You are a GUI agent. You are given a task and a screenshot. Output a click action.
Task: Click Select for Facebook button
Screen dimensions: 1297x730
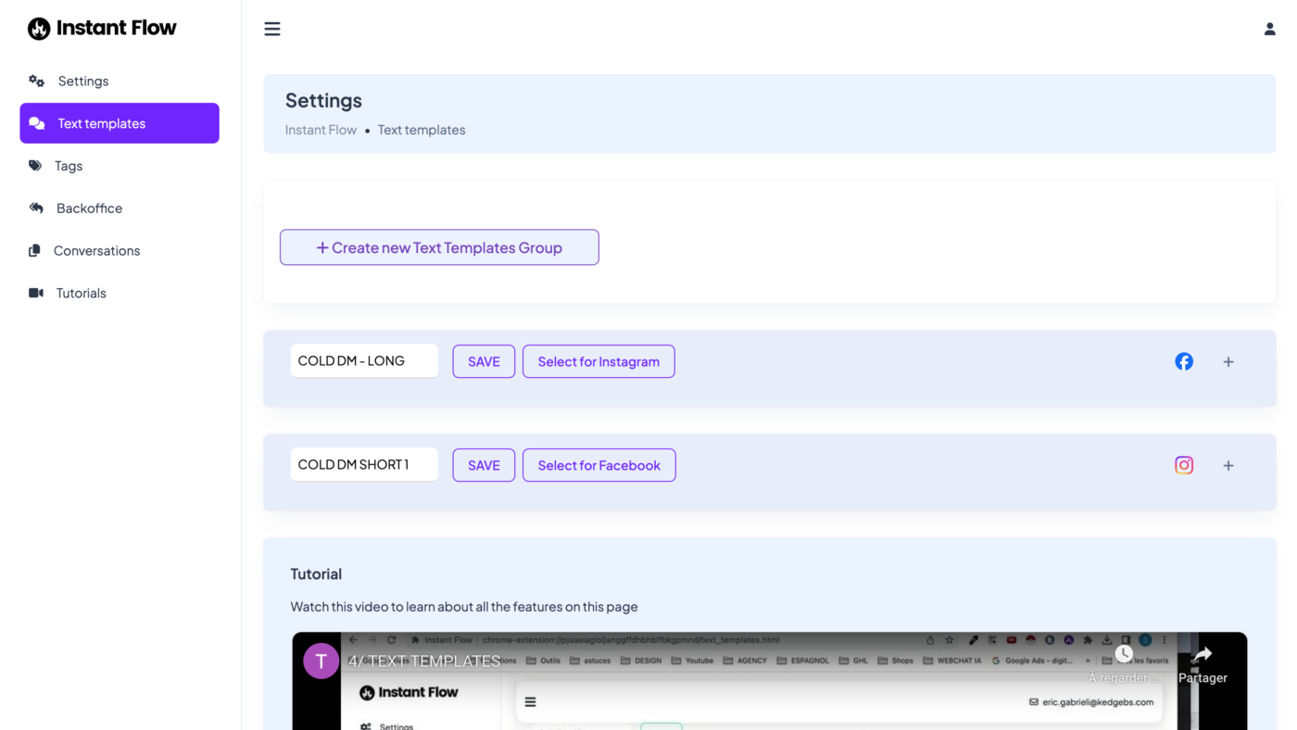[x=599, y=465]
